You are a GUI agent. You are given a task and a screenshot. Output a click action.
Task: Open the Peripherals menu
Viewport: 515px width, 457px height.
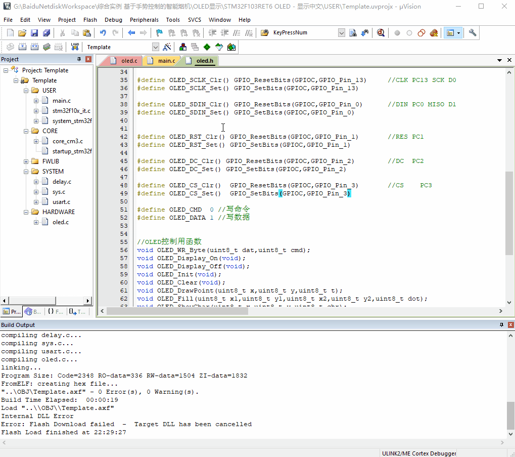pos(144,20)
